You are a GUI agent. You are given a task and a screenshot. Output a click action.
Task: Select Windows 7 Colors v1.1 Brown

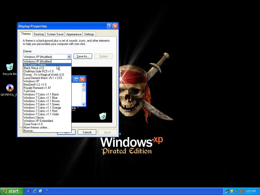tap(47, 101)
